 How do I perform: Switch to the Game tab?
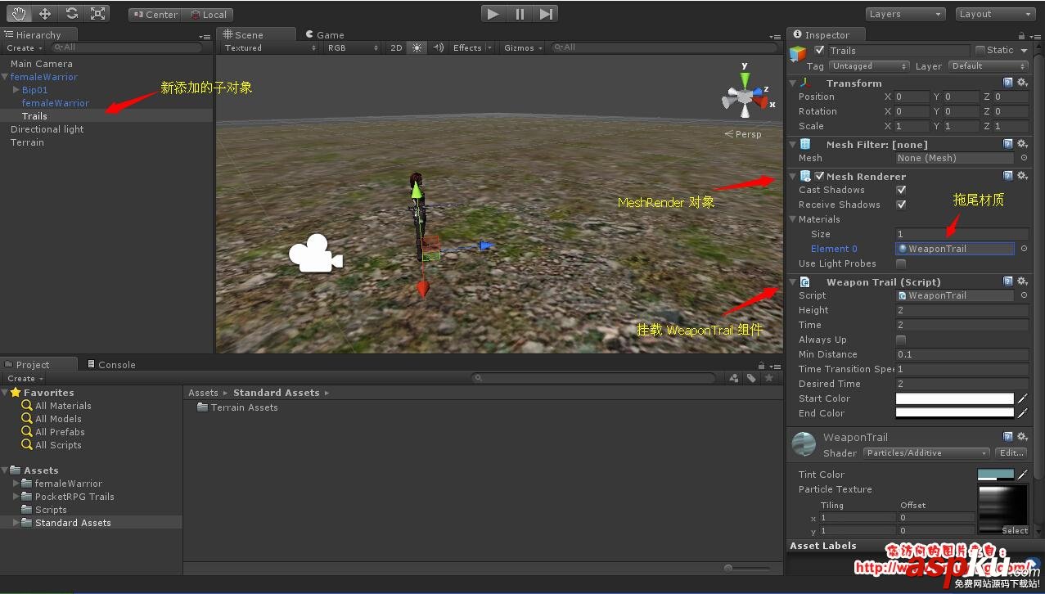click(326, 34)
